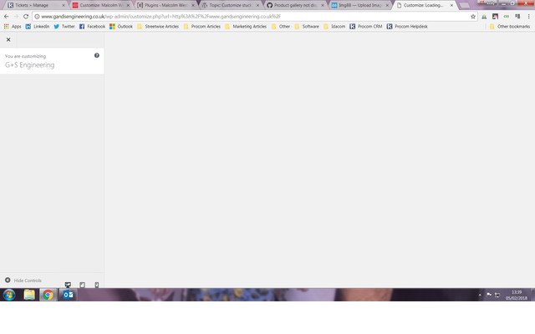Close the Tickets > Manage tab
Image resolution: width=535 pixels, height=334 pixels.
point(64,5)
